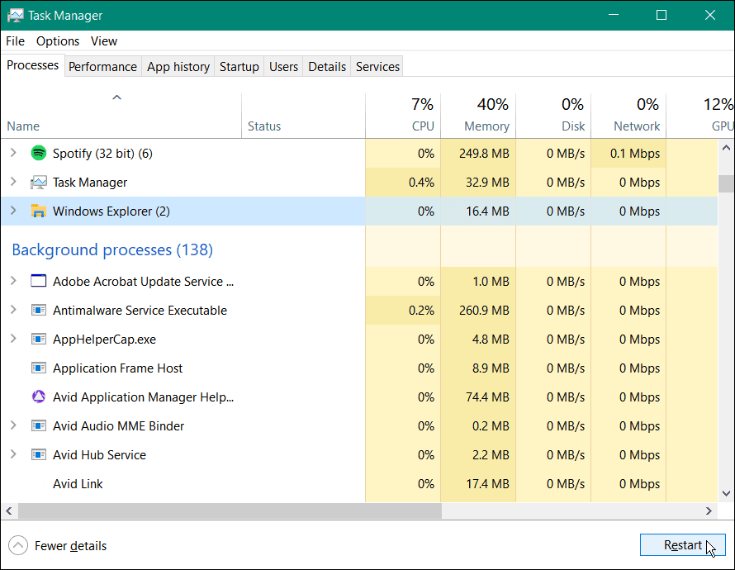Click the Windows Explorer folder icon
The width and height of the screenshot is (735, 570).
pyautogui.click(x=39, y=211)
